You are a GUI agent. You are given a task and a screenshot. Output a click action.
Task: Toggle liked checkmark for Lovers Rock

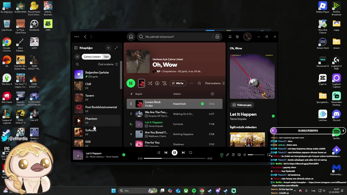[x=202, y=104]
